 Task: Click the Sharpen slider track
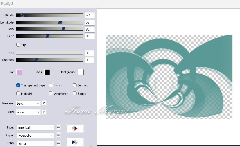click(x=50, y=60)
